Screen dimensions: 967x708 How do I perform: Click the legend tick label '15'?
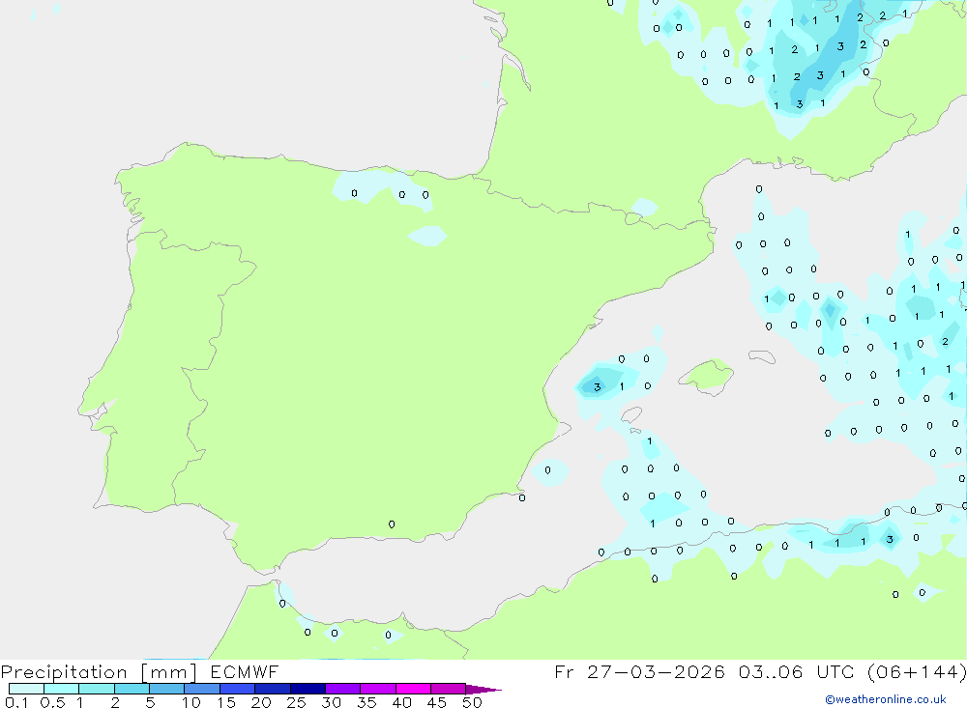pyautogui.click(x=226, y=702)
